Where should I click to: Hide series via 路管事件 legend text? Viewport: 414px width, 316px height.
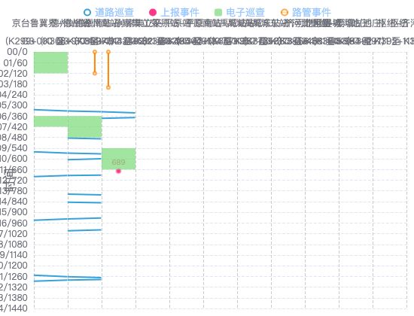coord(312,12)
